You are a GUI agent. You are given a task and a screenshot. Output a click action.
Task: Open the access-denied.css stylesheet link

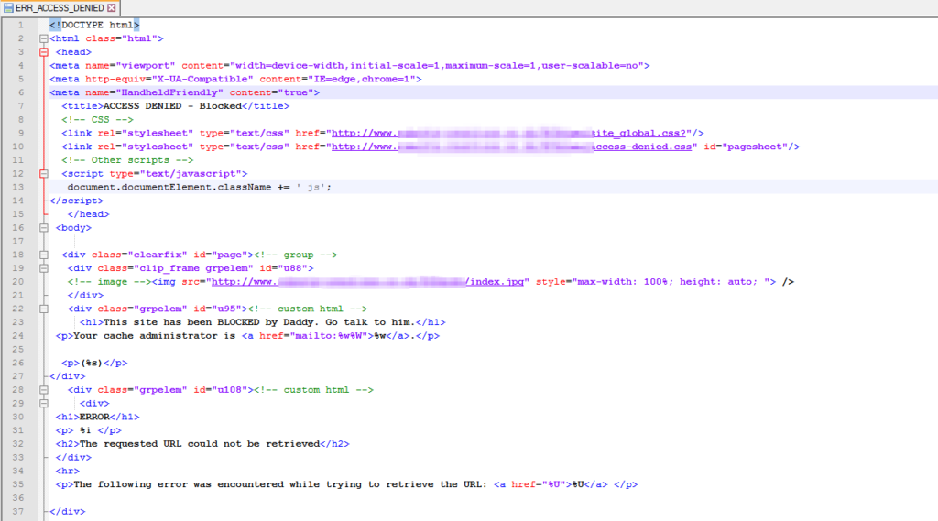[511, 147]
